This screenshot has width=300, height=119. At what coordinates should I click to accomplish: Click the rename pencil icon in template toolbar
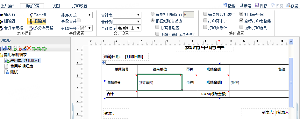pyautogui.click(x=24, y=49)
